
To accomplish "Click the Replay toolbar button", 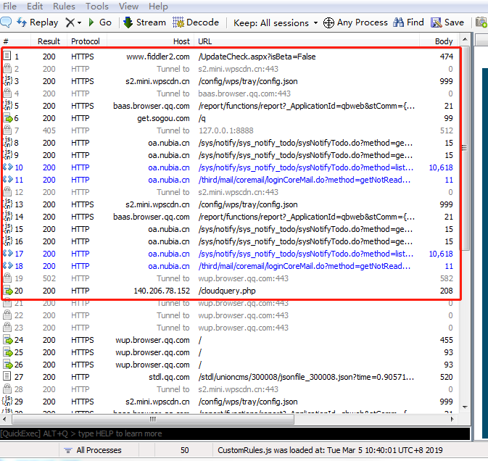I will click(38, 22).
